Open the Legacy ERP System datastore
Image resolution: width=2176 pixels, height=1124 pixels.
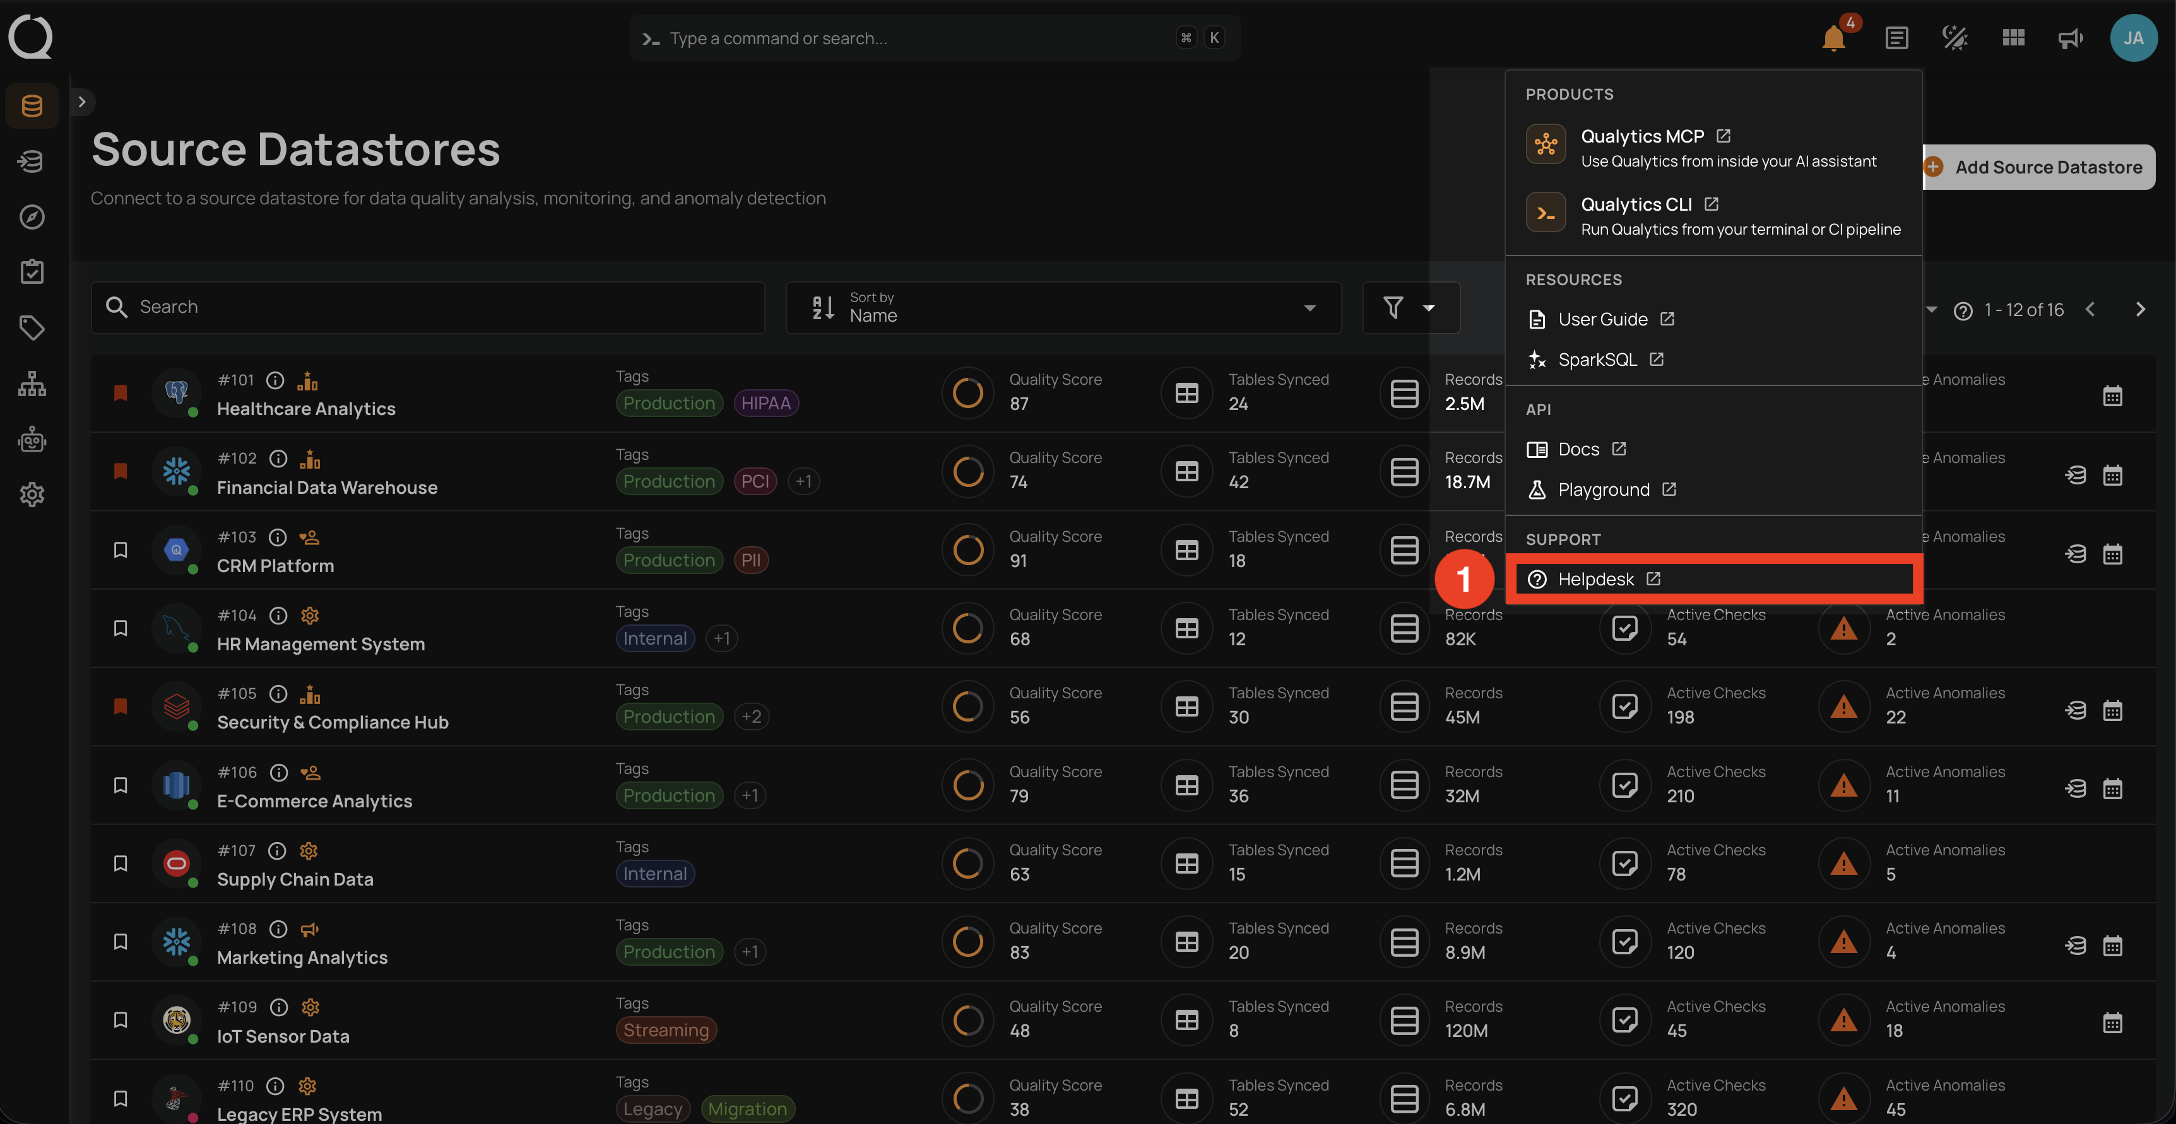pos(299,1114)
